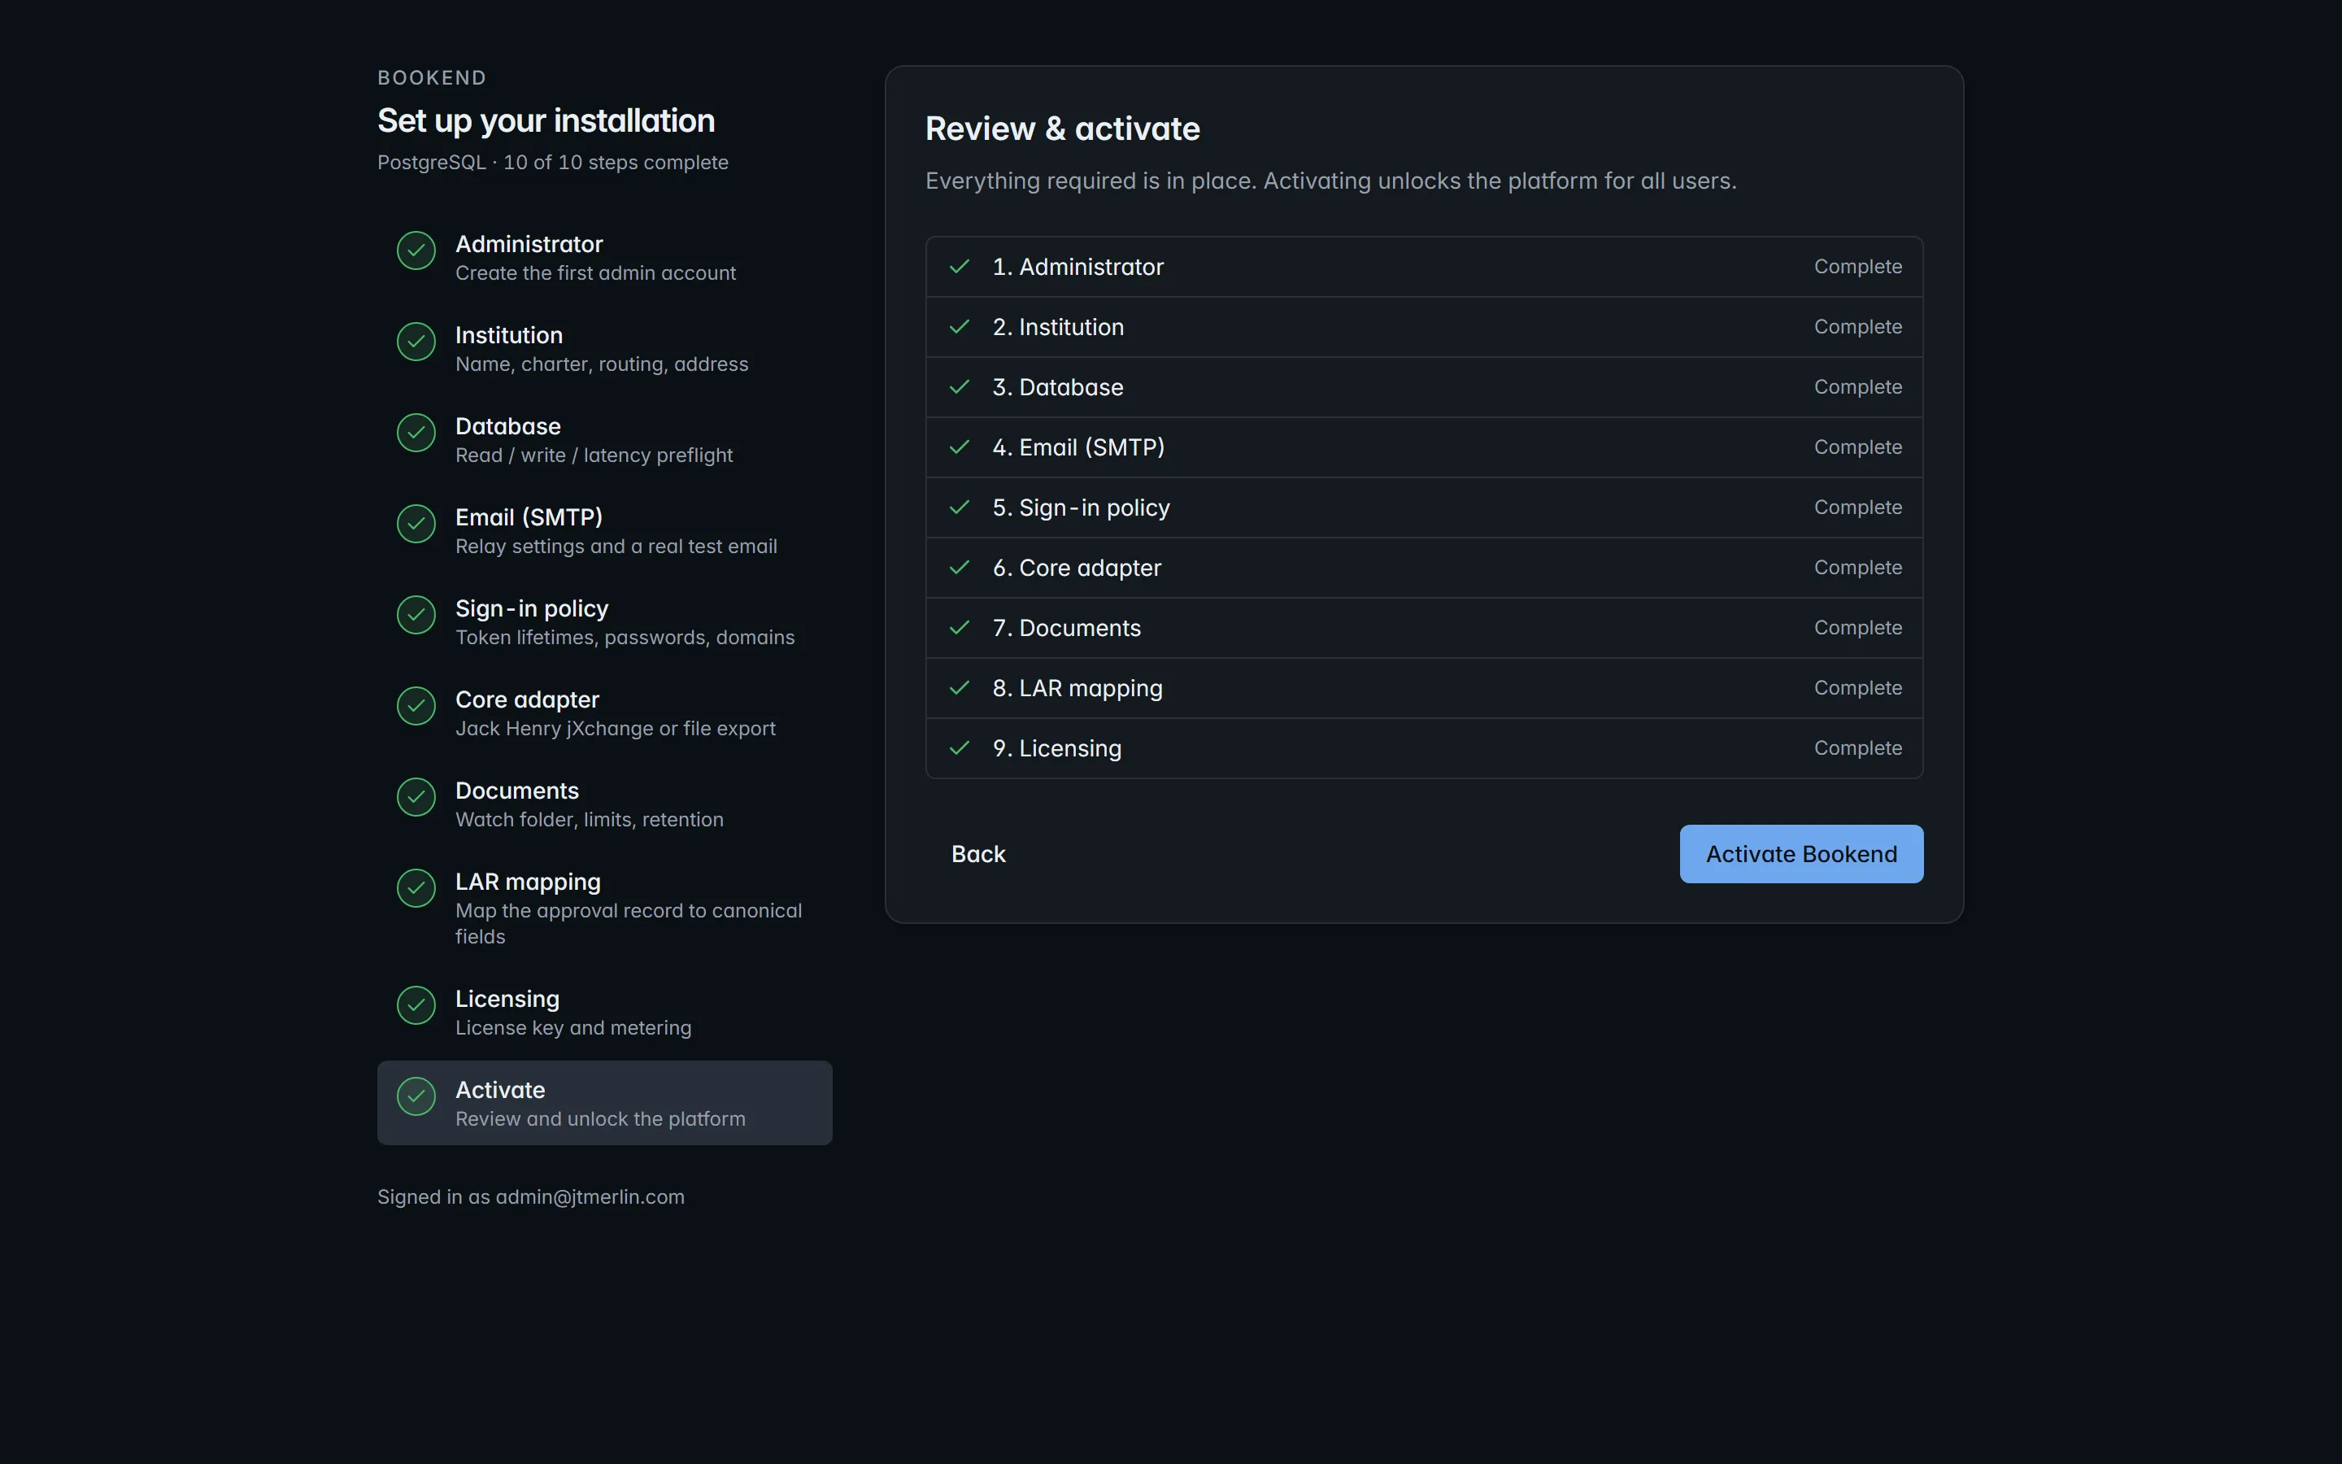Image resolution: width=2342 pixels, height=1464 pixels.
Task: Click the 'Review & activate' heading
Action: pyautogui.click(x=1062, y=129)
